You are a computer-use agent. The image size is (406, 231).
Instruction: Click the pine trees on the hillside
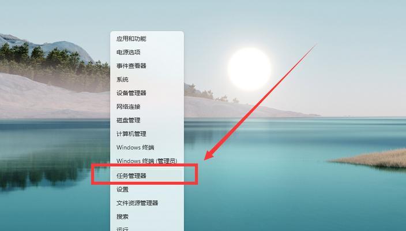(52, 62)
